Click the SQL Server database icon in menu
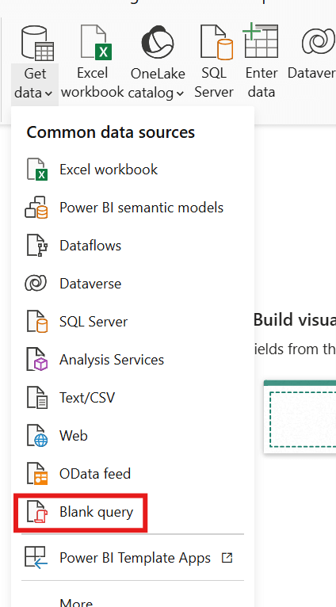336x607 pixels. point(37,321)
